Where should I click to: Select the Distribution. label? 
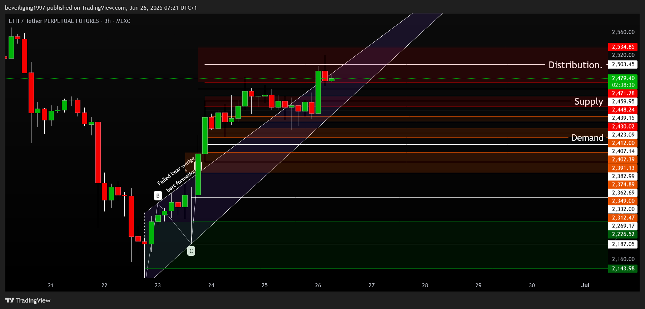click(576, 65)
